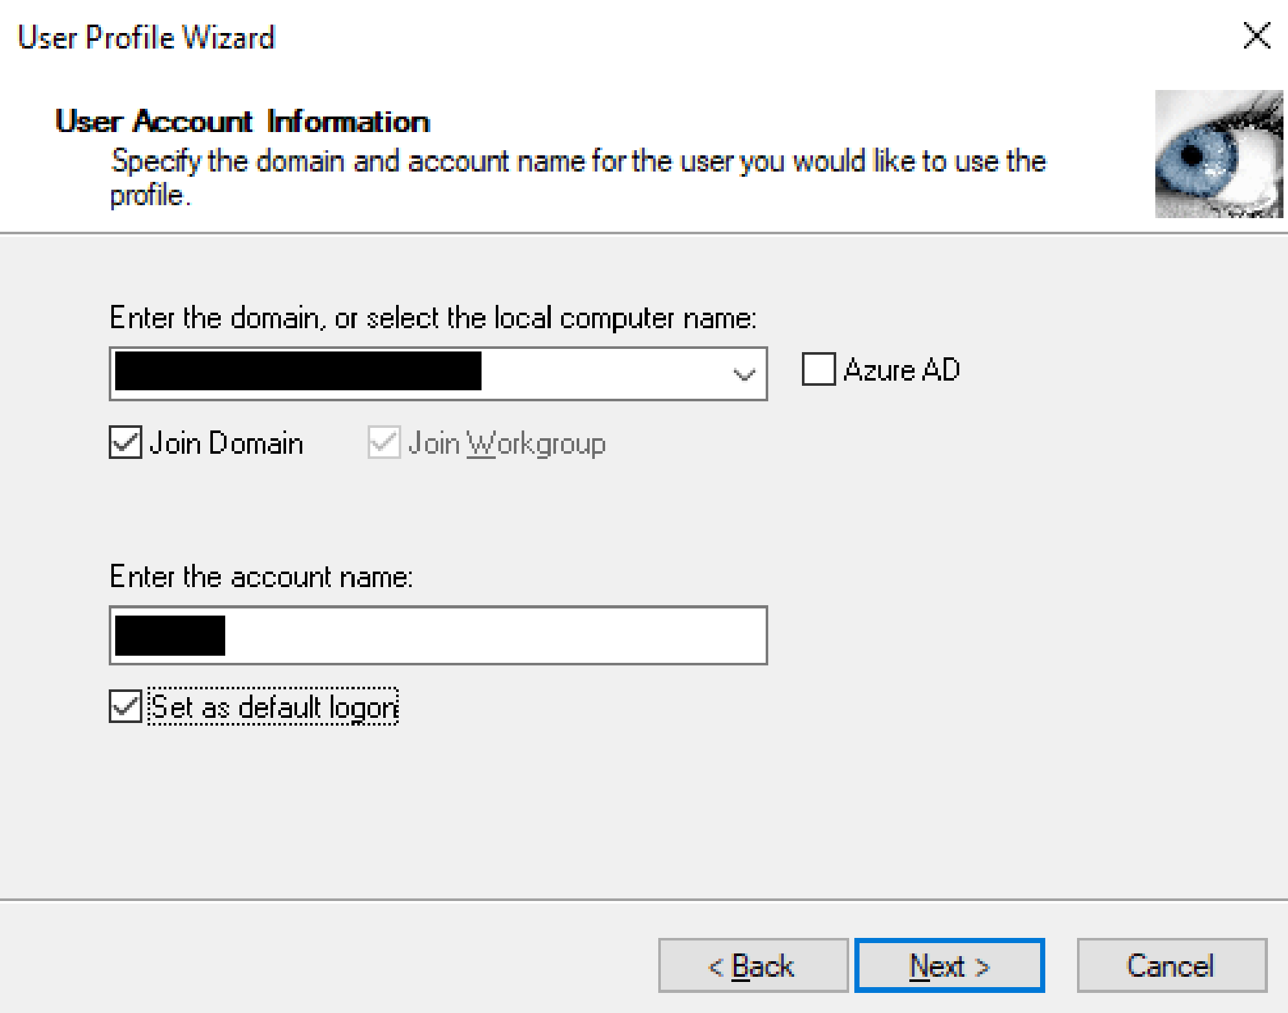Click into the account name field

coord(438,635)
